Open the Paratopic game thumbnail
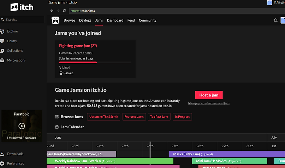285x168 pixels. pos(22,126)
